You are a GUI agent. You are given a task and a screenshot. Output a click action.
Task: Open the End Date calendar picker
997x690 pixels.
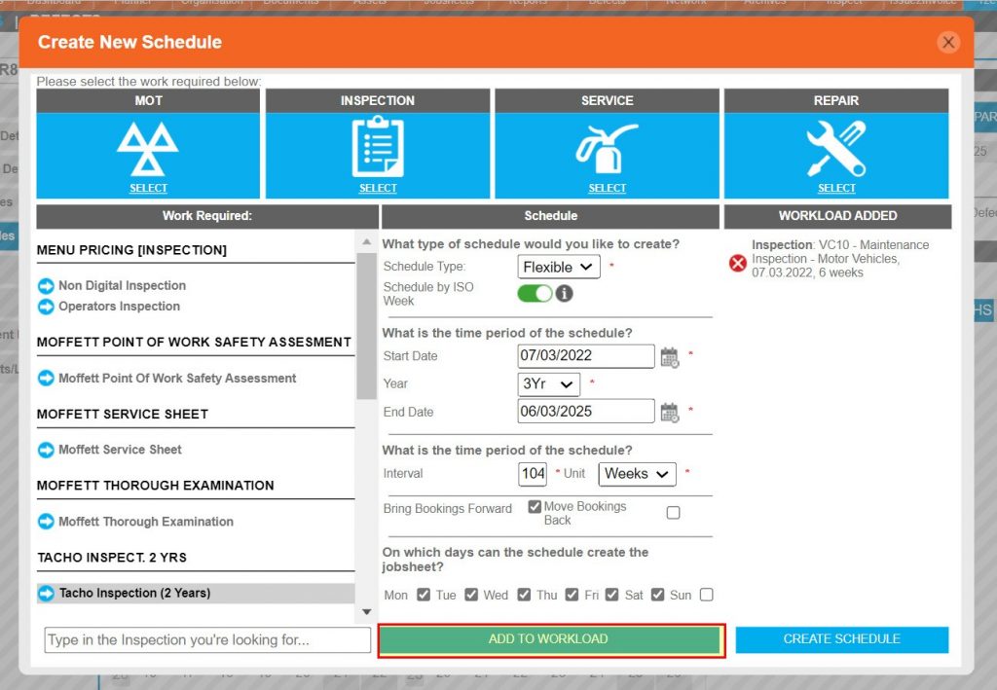tap(669, 413)
